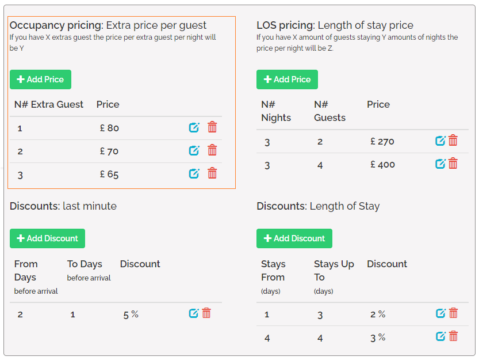Image resolution: width=479 pixels, height=360 pixels.
Task: Edit the £ 70 extra guest price
Action: point(194,150)
